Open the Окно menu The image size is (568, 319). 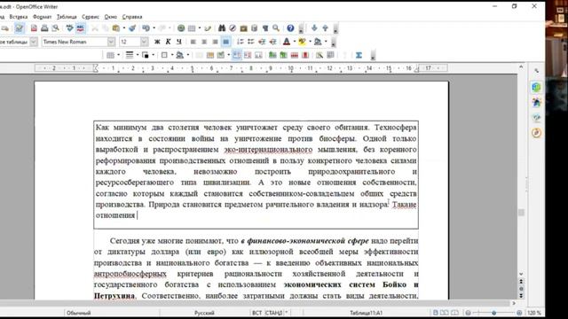tap(111, 17)
